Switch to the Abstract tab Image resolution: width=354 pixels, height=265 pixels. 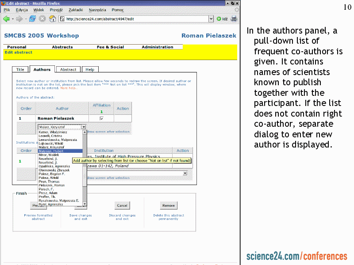68,69
